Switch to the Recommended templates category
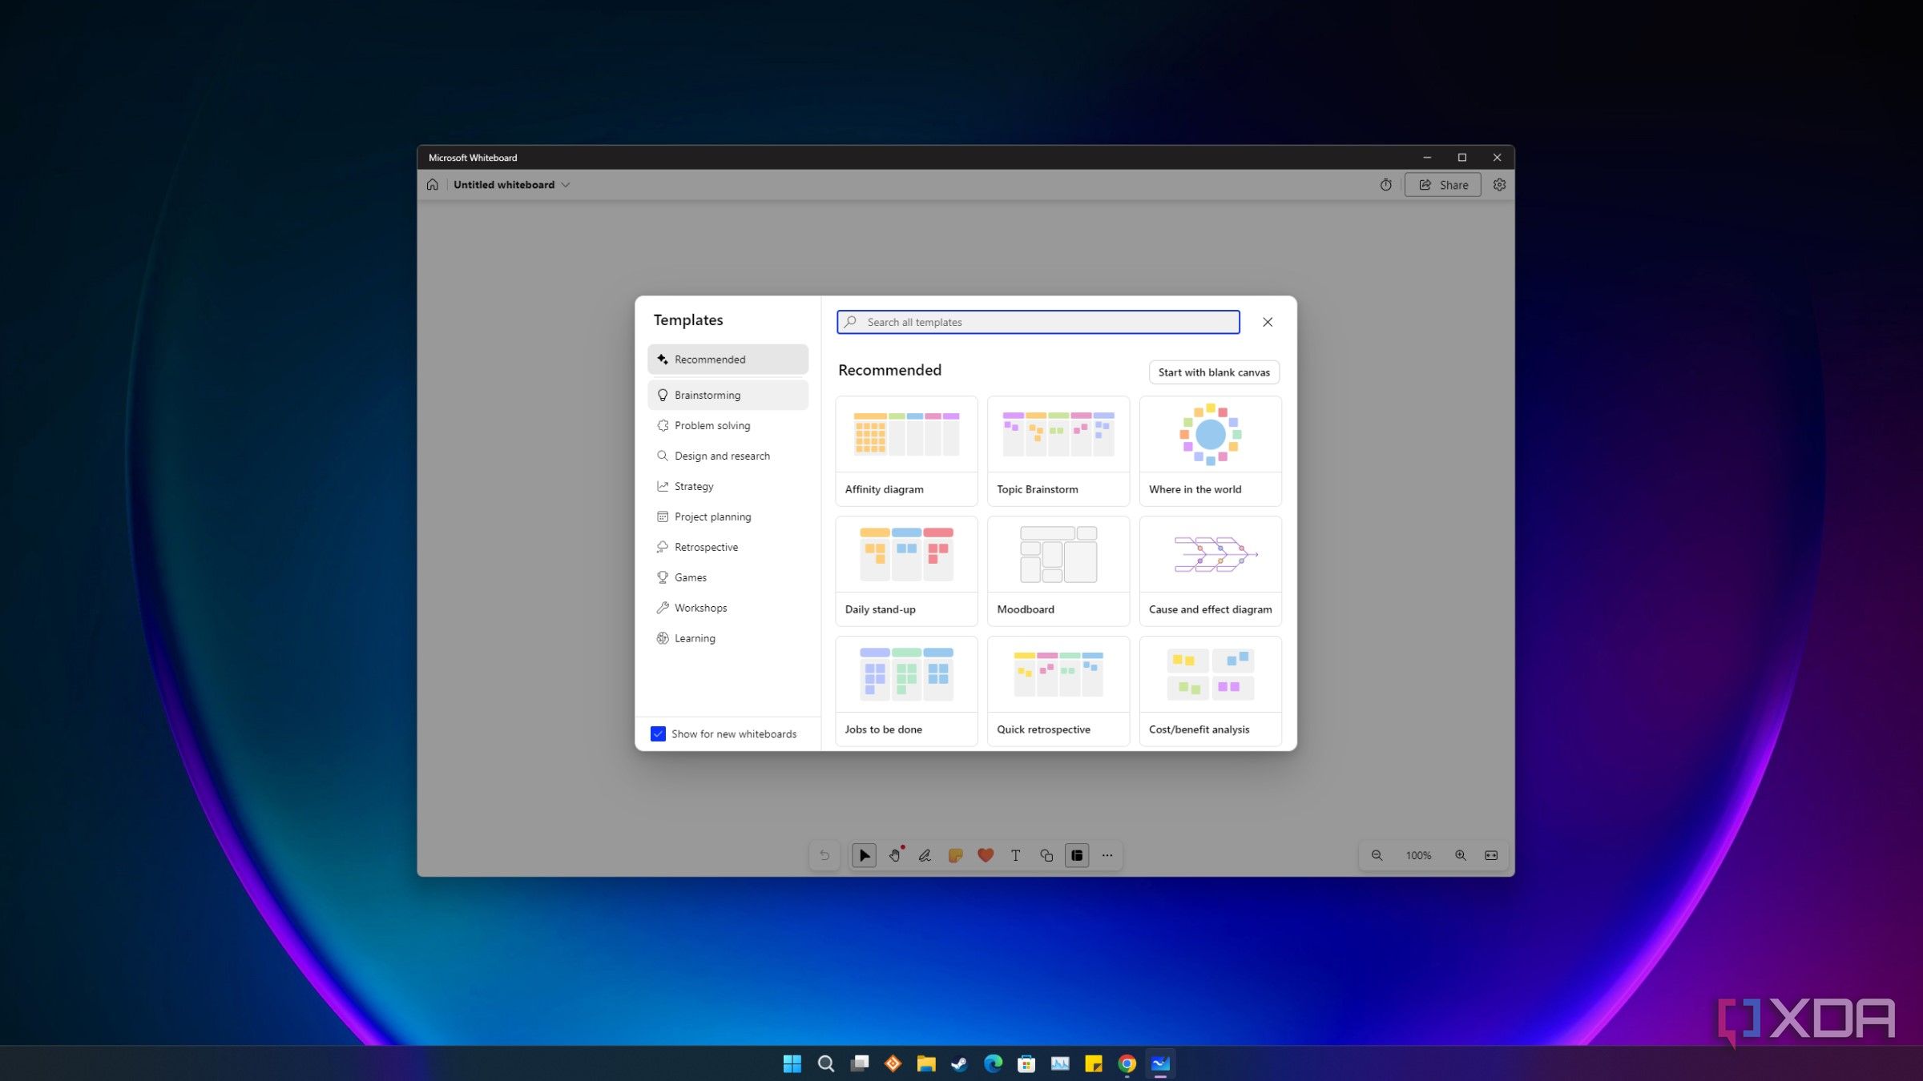The width and height of the screenshot is (1923, 1081). pos(710,360)
